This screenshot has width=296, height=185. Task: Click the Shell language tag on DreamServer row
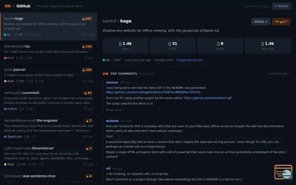click(x=9, y=164)
